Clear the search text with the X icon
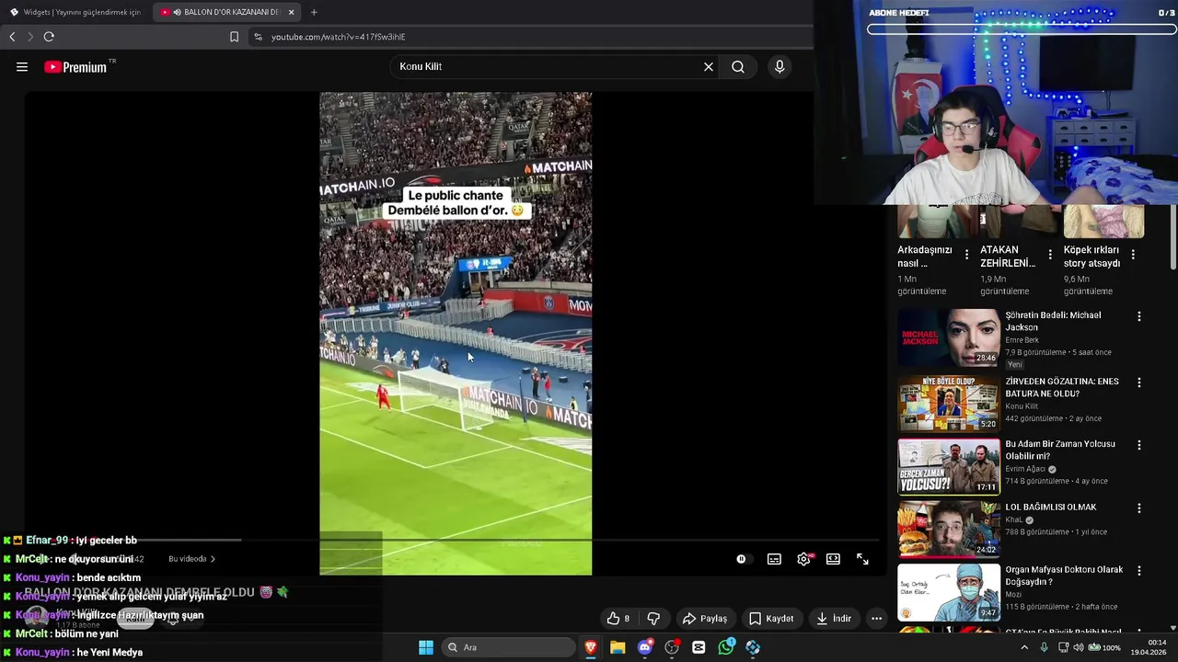This screenshot has width=1178, height=662. point(709,66)
